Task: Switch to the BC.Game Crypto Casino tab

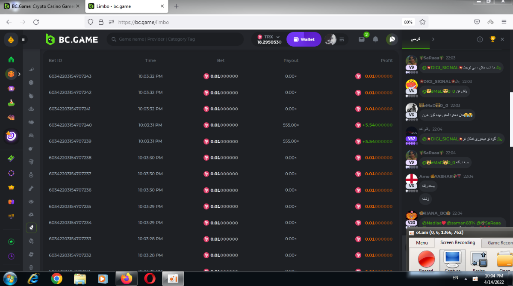Action: pyautogui.click(x=41, y=6)
